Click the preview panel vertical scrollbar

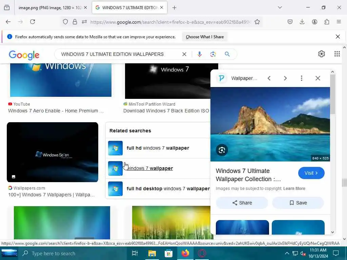click(x=332, y=94)
